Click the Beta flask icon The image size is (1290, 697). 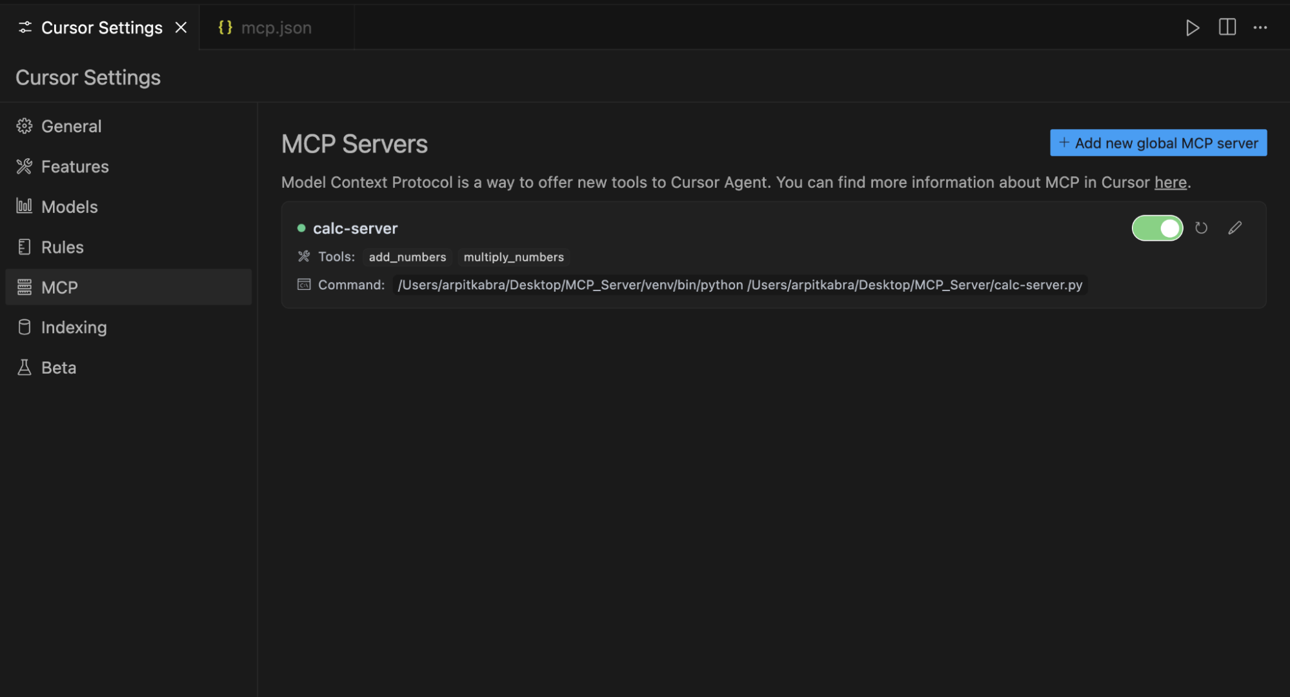point(25,367)
